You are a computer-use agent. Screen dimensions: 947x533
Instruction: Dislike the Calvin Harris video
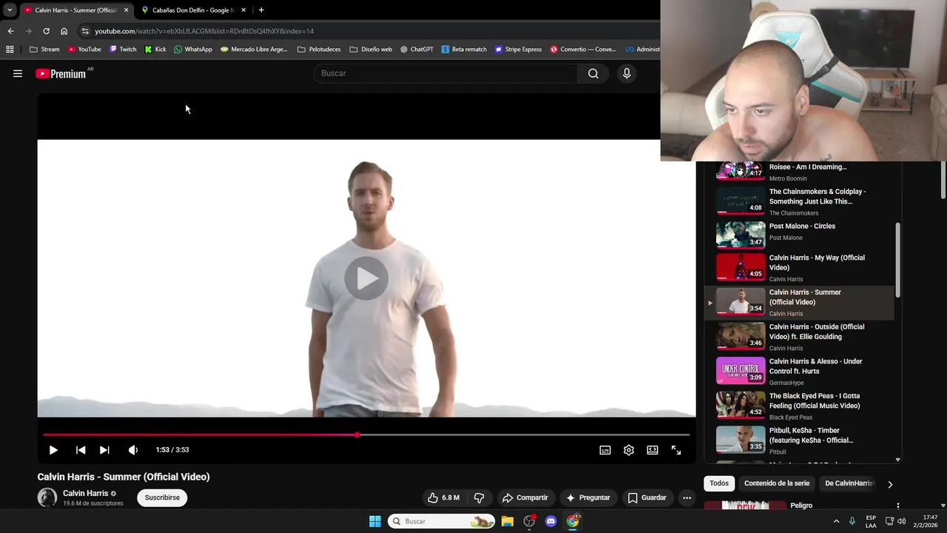(479, 497)
